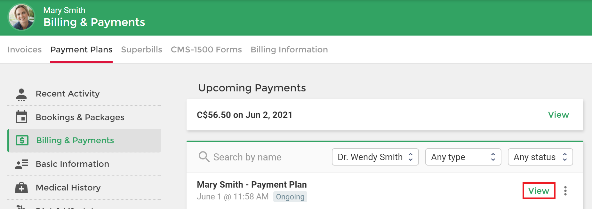Click the search magnifier icon
592x209 pixels.
(x=204, y=157)
